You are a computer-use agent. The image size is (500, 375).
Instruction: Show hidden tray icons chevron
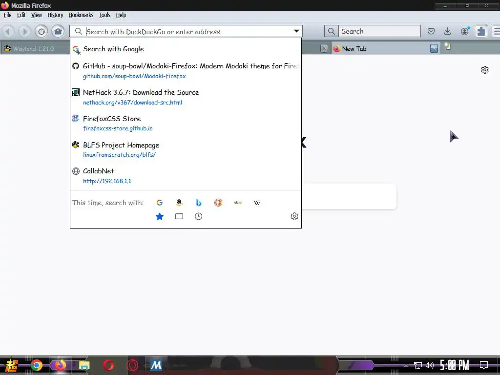(406, 365)
